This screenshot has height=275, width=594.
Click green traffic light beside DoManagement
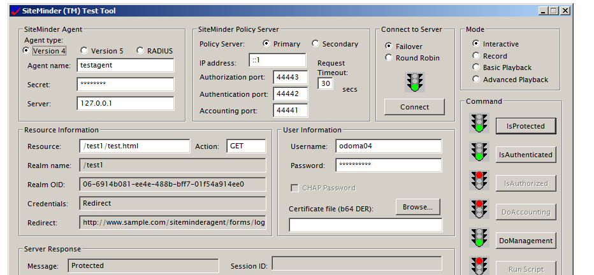pos(479,237)
